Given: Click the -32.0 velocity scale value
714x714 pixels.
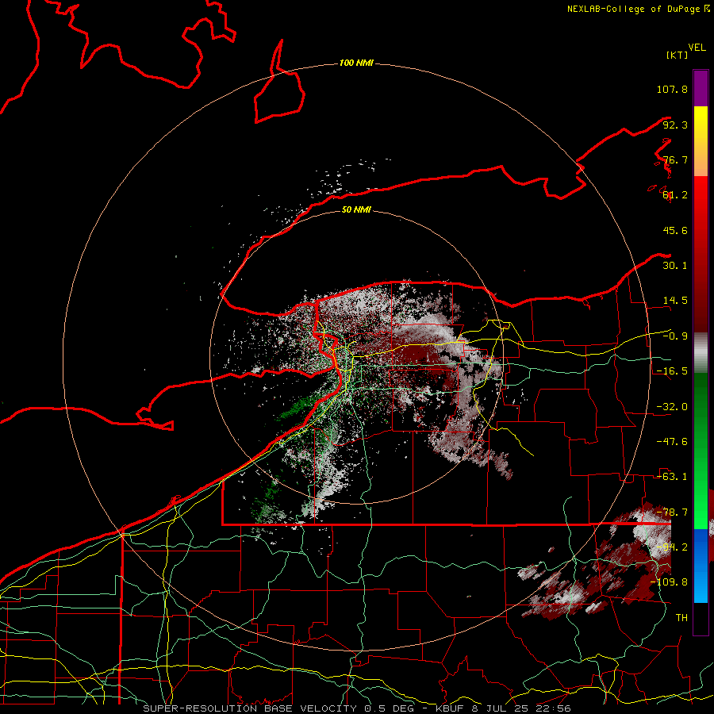Looking at the screenshot, I should (x=672, y=407).
